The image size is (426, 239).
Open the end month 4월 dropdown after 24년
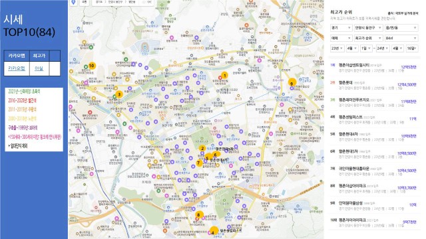point(397,48)
